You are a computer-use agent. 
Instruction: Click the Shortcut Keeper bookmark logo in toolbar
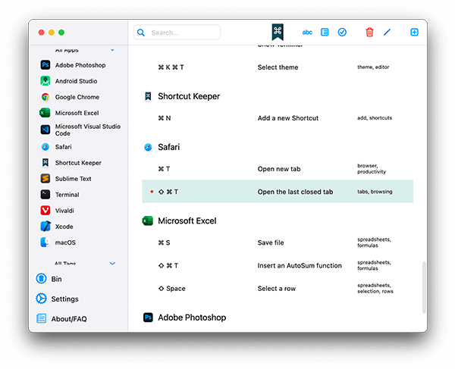278,32
